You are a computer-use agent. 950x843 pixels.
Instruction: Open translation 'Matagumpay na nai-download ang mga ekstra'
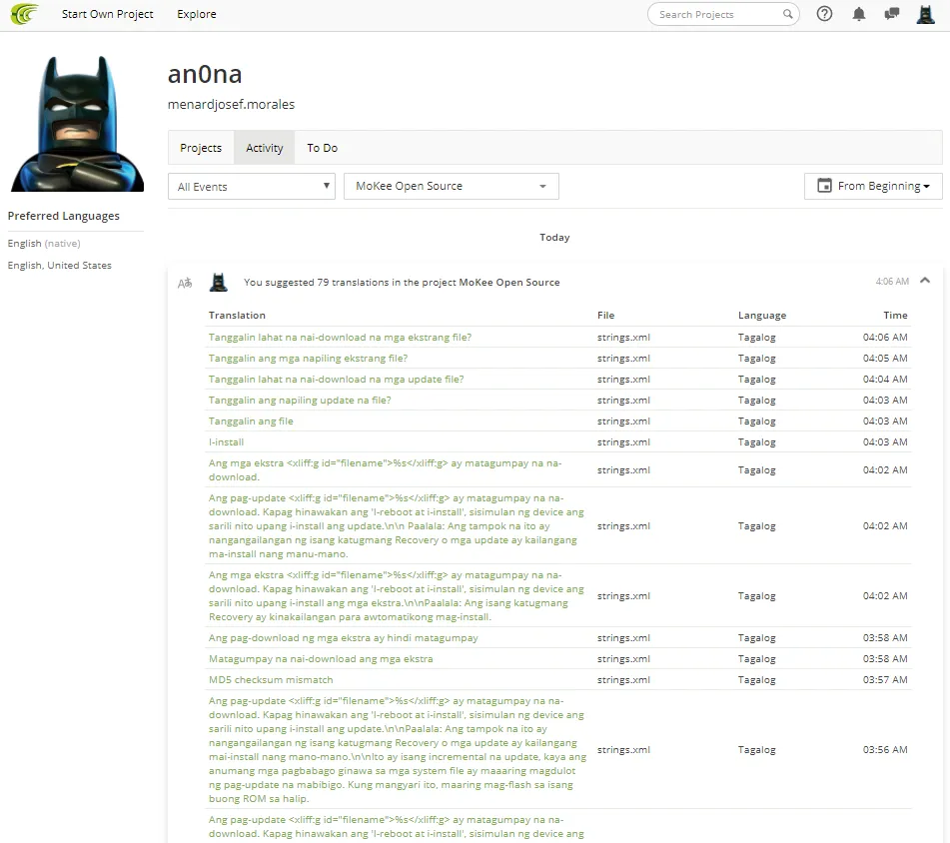[321, 659]
